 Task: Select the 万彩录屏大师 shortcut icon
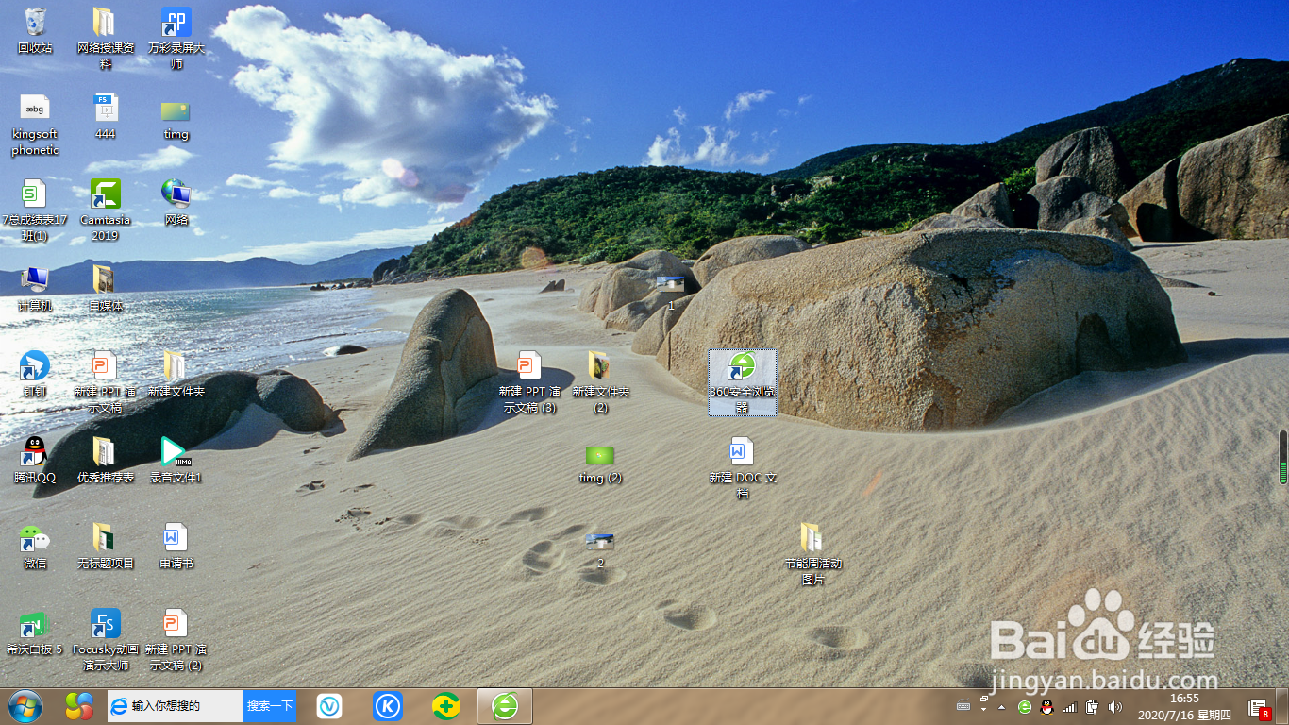pyautogui.click(x=176, y=38)
